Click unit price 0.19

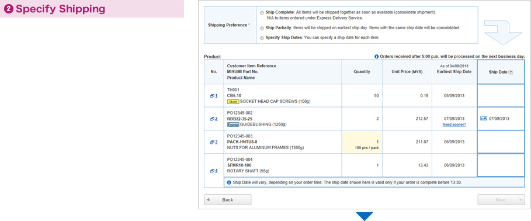tap(424, 95)
